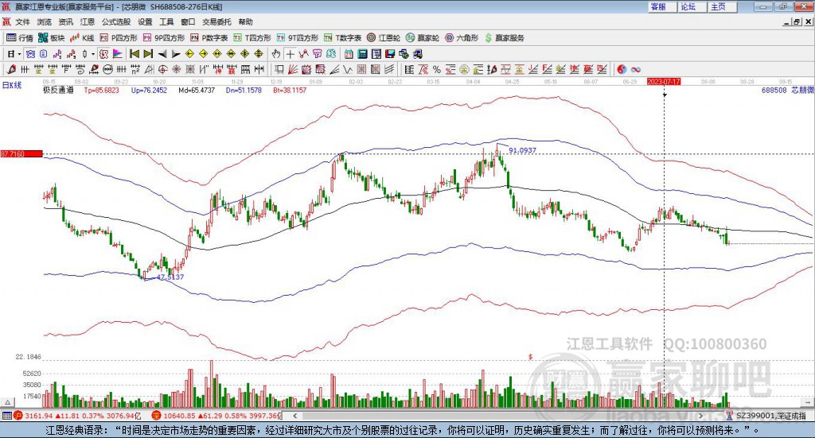The height and width of the screenshot is (438, 815).
Task: Click the Bt=38.1157 indicator value
Action: pos(290,90)
